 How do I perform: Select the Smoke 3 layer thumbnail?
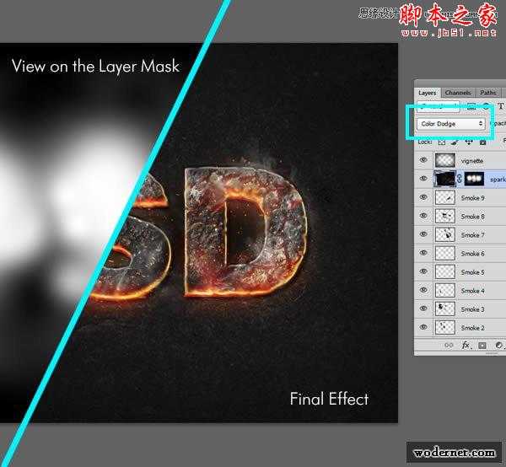click(445, 309)
